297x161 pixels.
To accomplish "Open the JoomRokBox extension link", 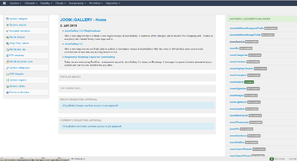I will (237, 142).
